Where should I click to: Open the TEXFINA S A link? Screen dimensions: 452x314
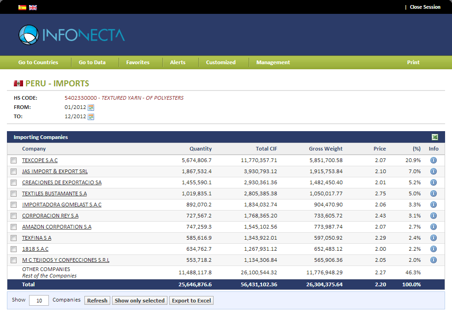click(x=36, y=238)
